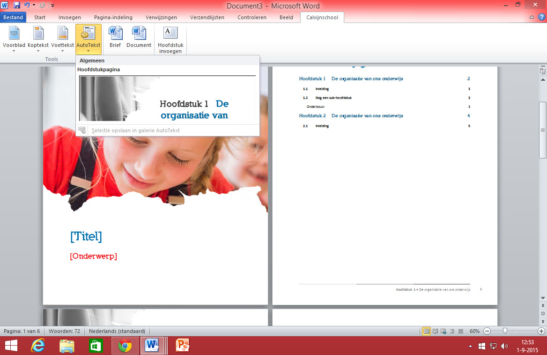
Task: Open the undo history dropdown arrow
Action: pyautogui.click(x=34, y=5)
